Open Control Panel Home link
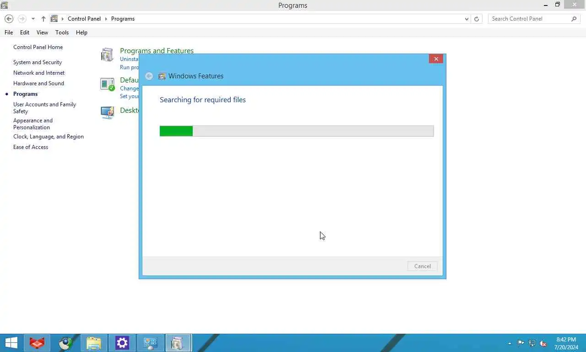Screen dimensions: 586x352 38,47
